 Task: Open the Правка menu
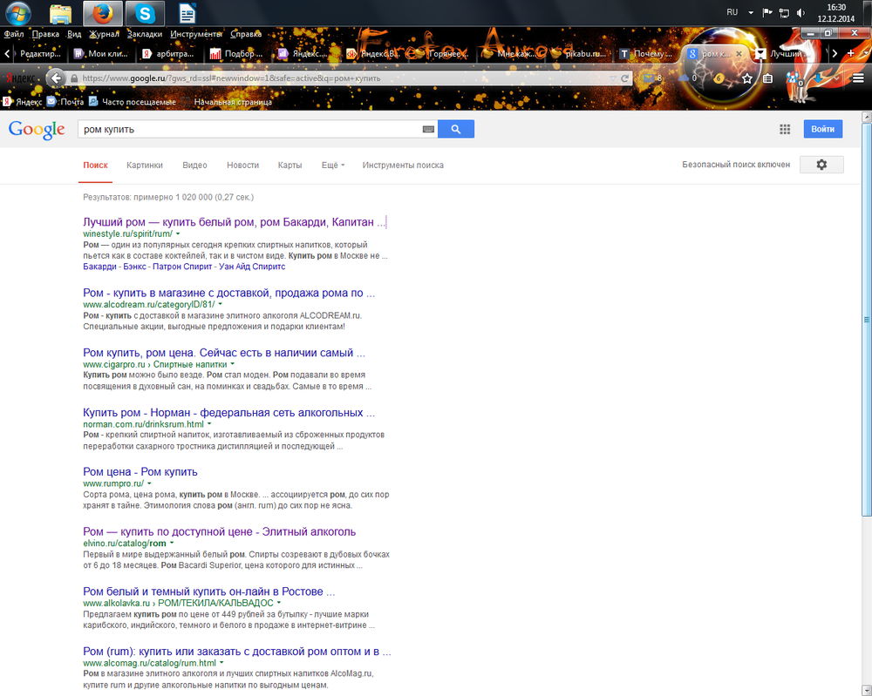coord(45,34)
